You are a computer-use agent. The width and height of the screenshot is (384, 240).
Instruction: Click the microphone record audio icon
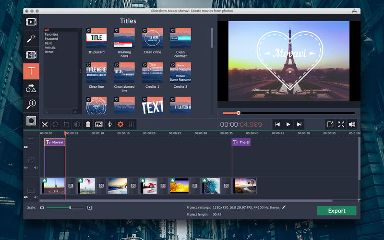click(109, 124)
